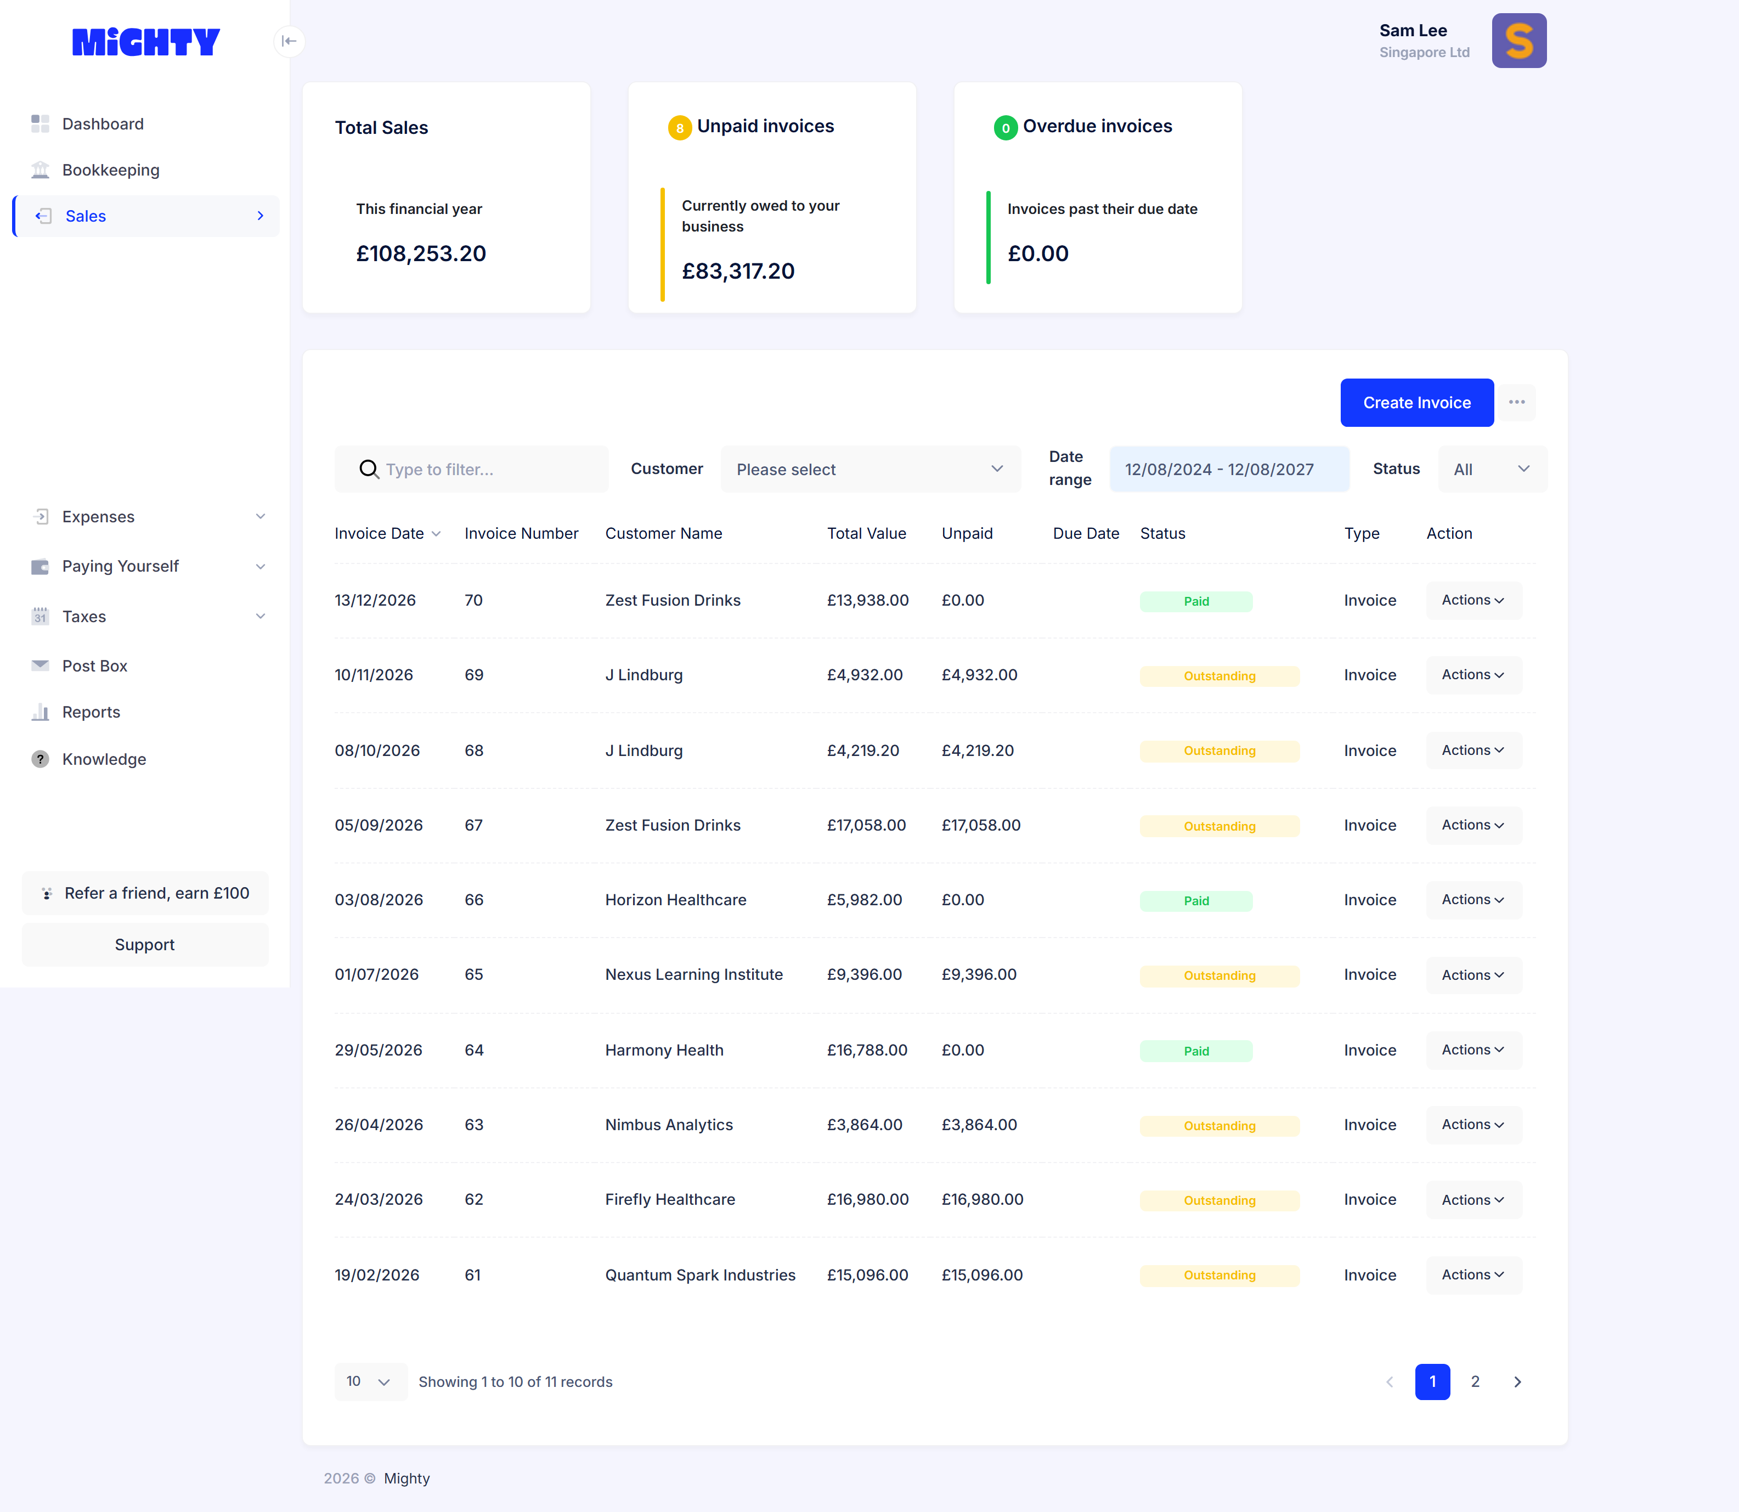Click the Unpaid invoices count badge

point(679,128)
